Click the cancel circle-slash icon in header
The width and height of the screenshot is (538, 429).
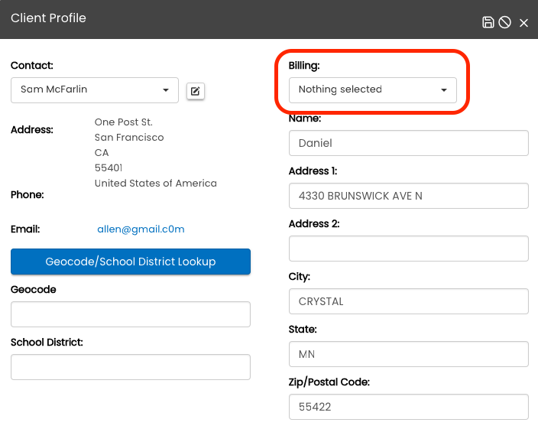pyautogui.click(x=505, y=22)
